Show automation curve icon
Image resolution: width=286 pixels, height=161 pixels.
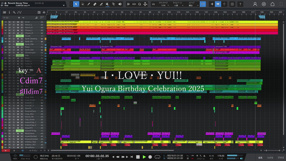click(x=19, y=13)
